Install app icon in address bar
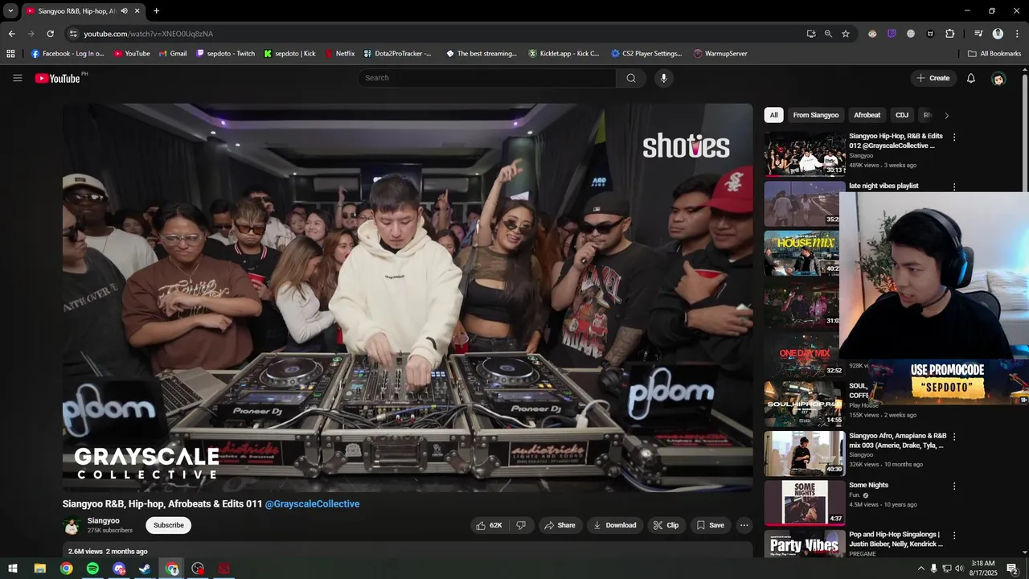The width and height of the screenshot is (1029, 579). click(810, 34)
